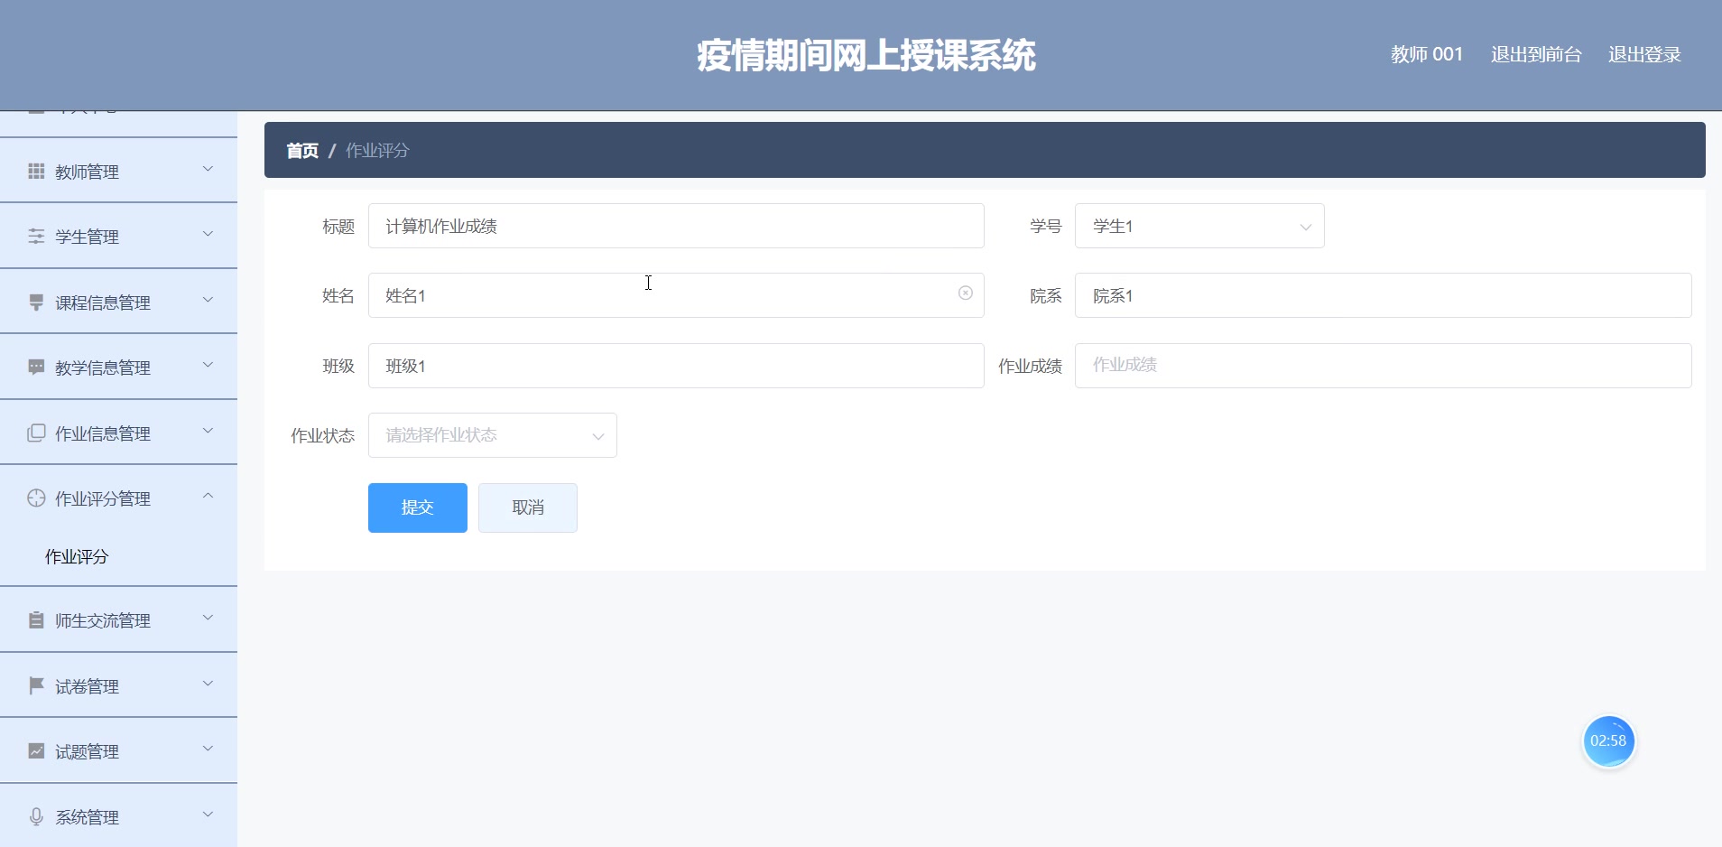1722x847 pixels.
Task: Click the 02:58 timer bubble
Action: [x=1608, y=741]
